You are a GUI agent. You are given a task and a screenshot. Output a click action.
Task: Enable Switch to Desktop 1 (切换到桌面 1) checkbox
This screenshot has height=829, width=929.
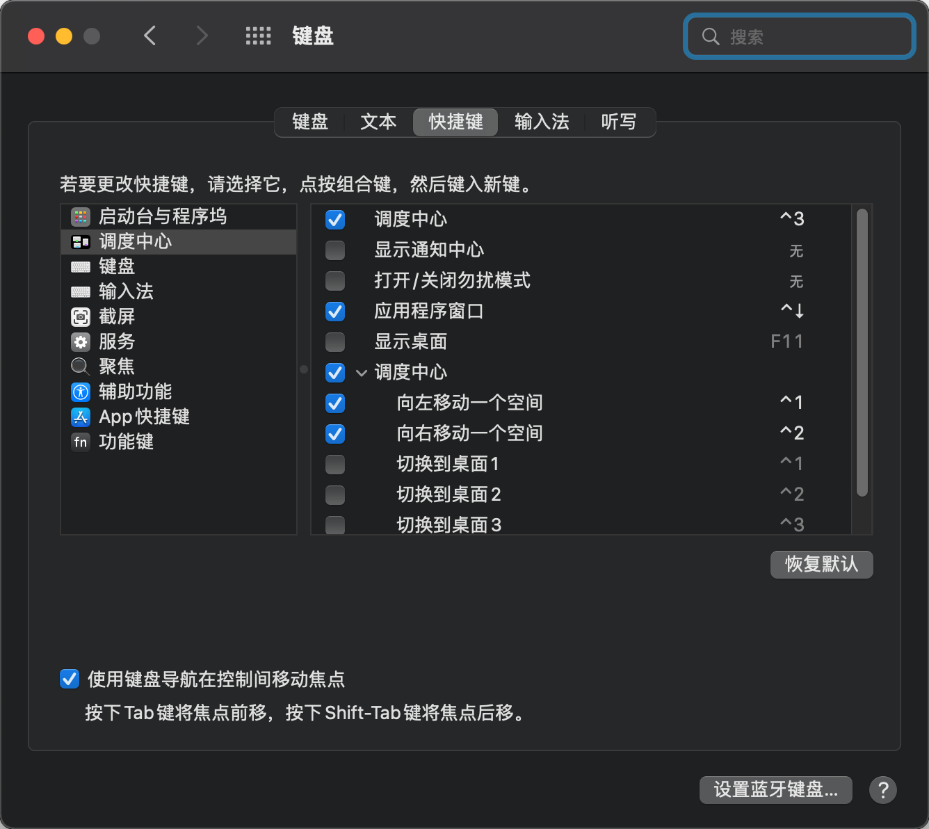click(335, 465)
